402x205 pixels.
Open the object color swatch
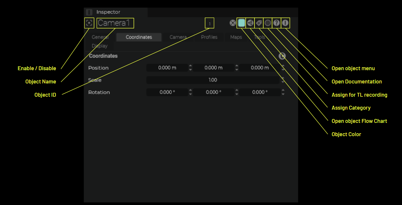tap(241, 23)
